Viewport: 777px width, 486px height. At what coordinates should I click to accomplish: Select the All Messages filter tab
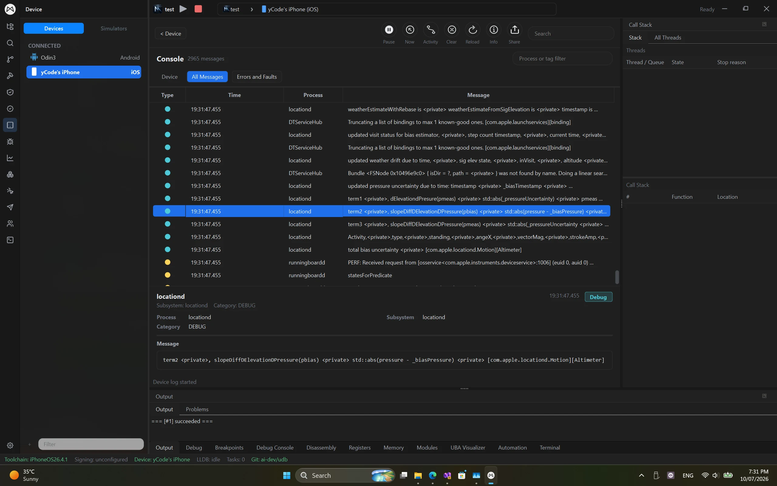(x=207, y=77)
